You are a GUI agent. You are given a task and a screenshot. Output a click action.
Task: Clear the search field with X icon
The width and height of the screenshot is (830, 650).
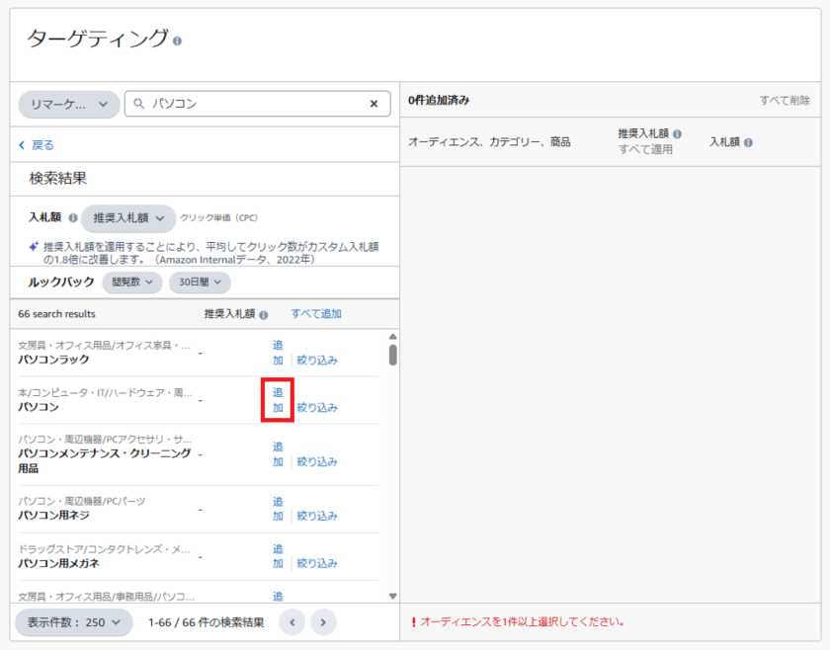click(x=373, y=104)
